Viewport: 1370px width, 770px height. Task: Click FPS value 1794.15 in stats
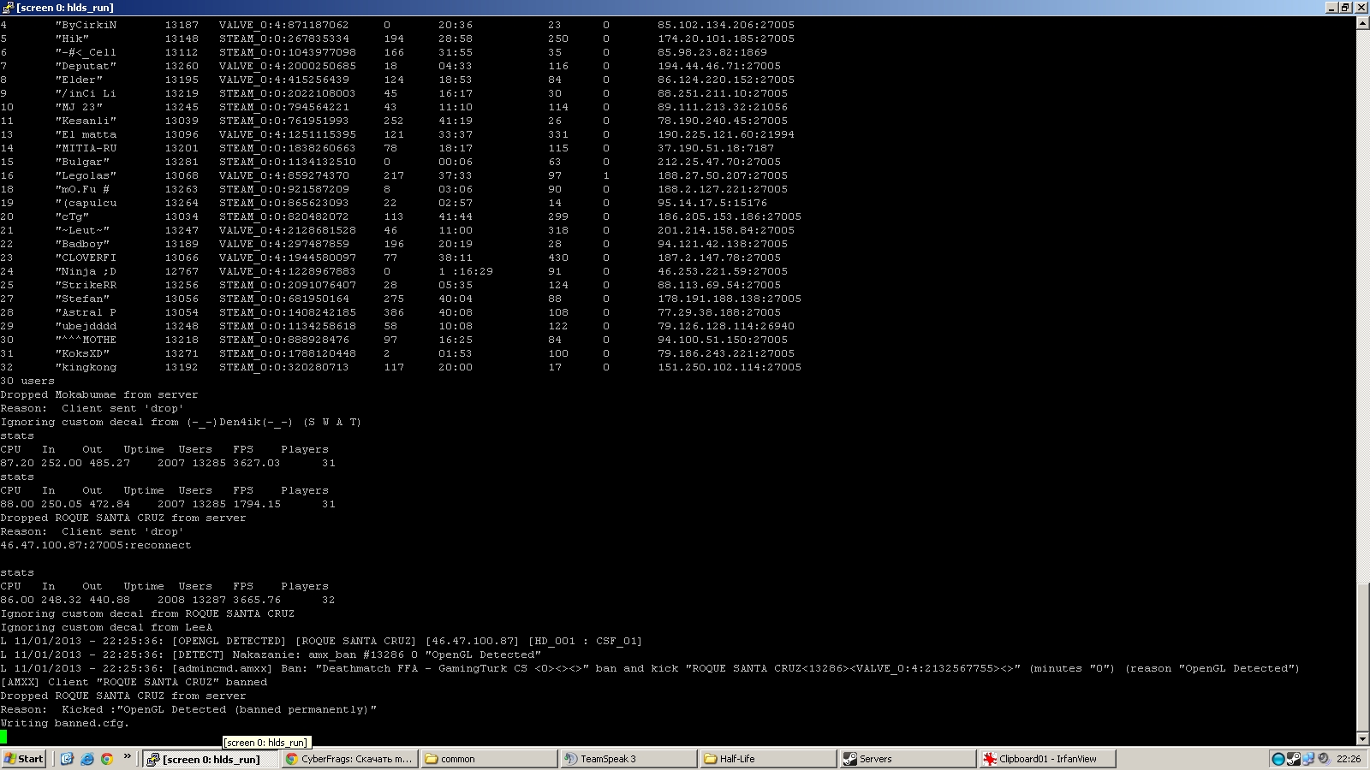pos(257,504)
